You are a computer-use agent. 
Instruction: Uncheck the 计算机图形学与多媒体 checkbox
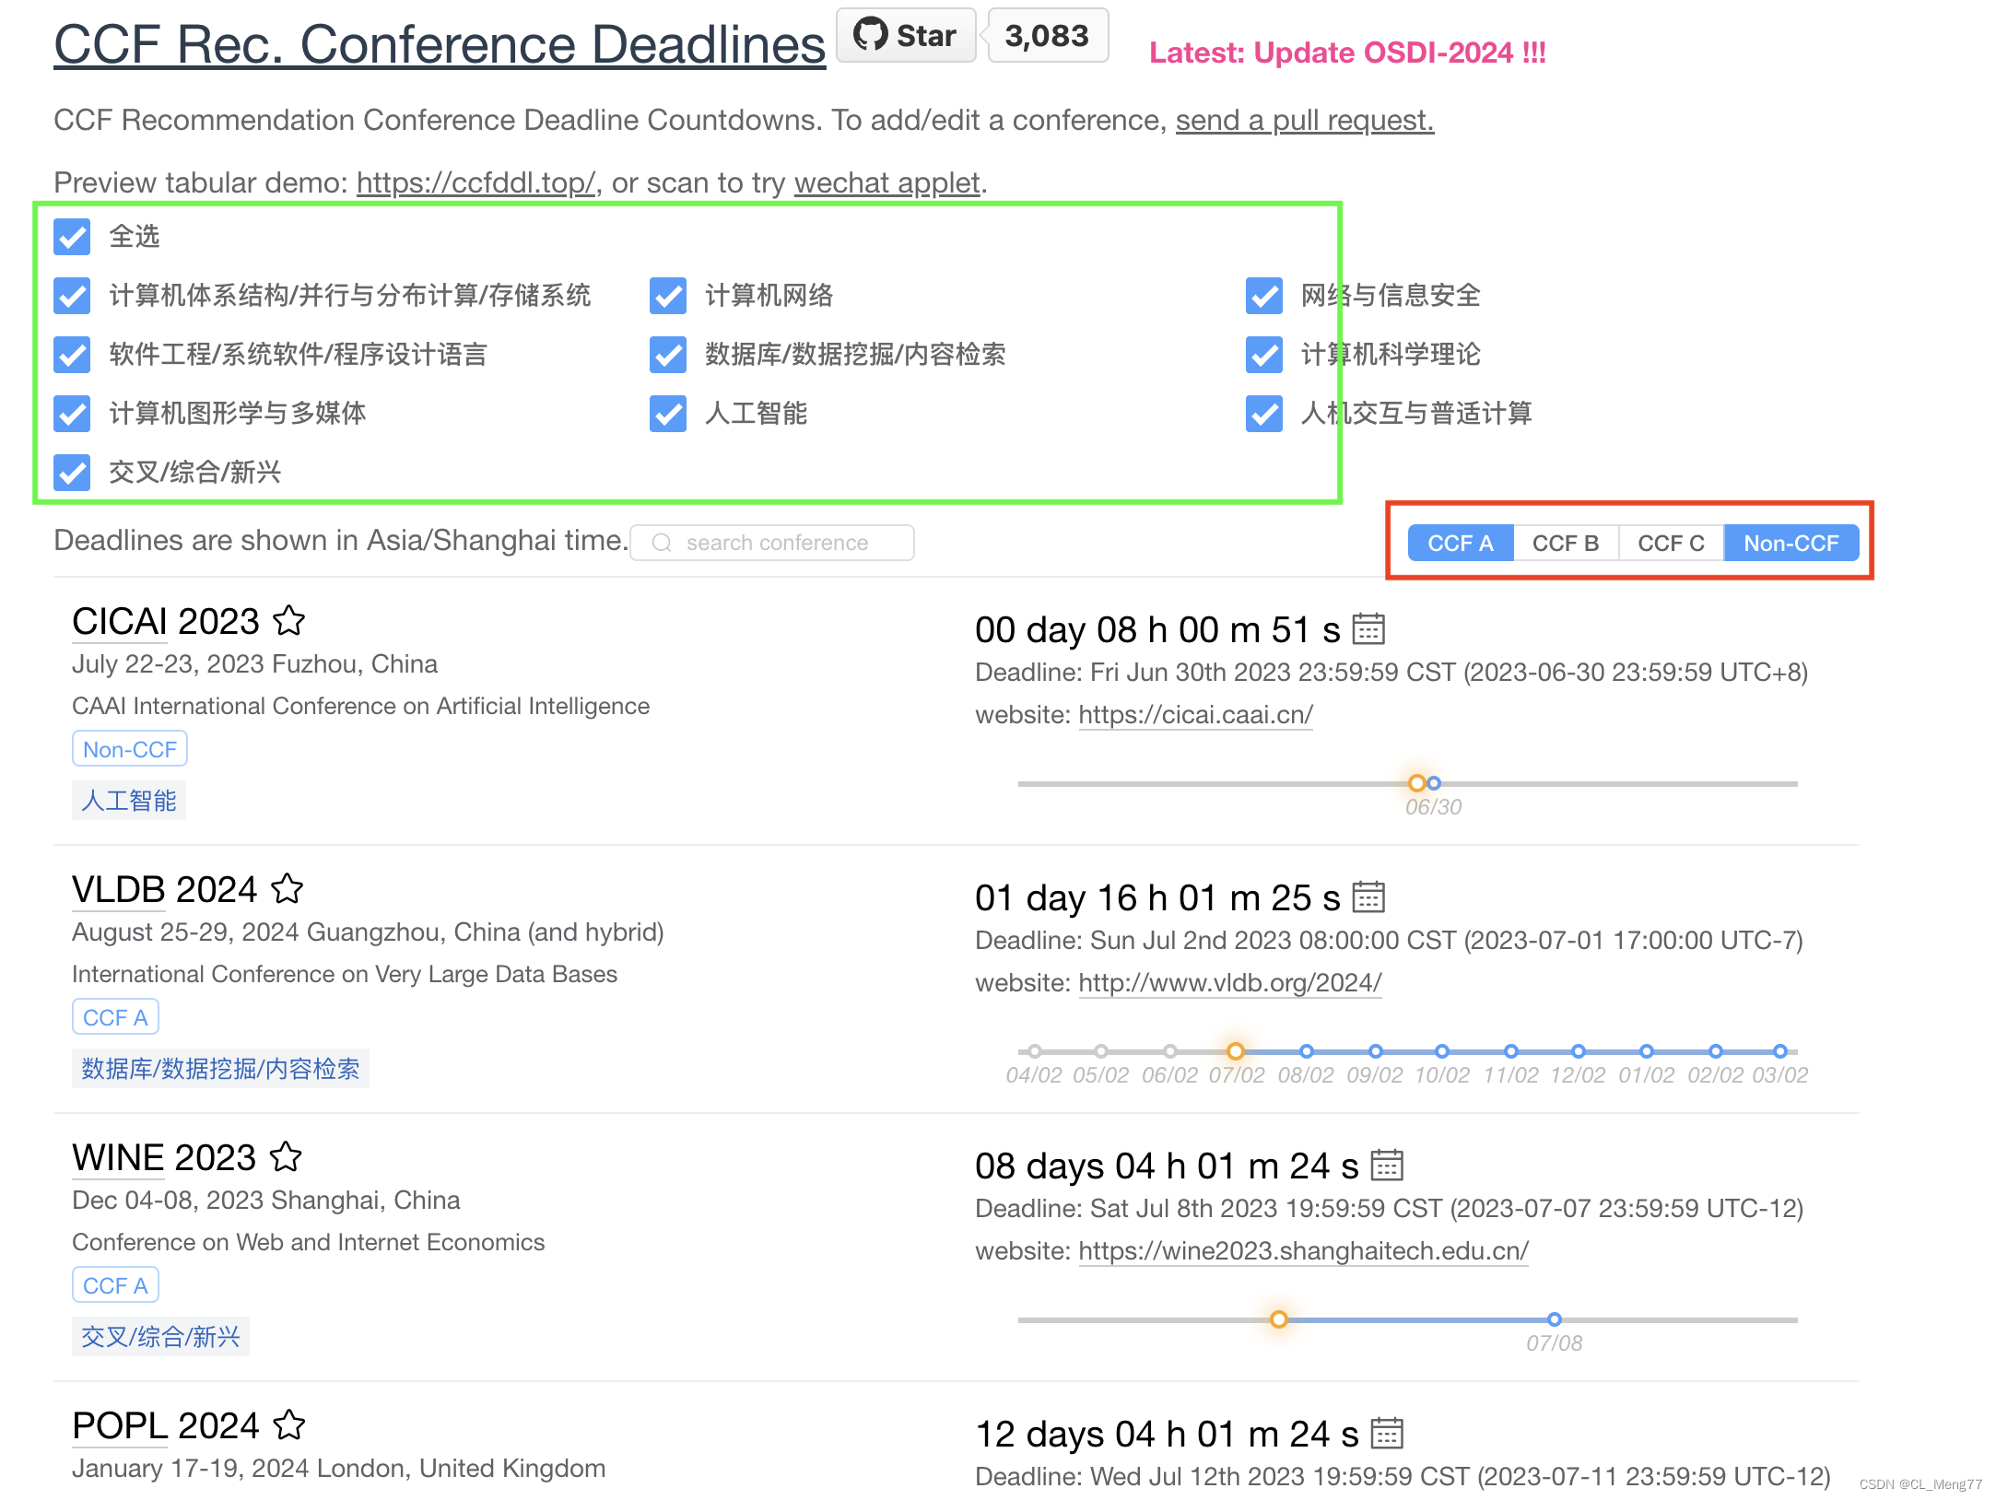pos(72,414)
